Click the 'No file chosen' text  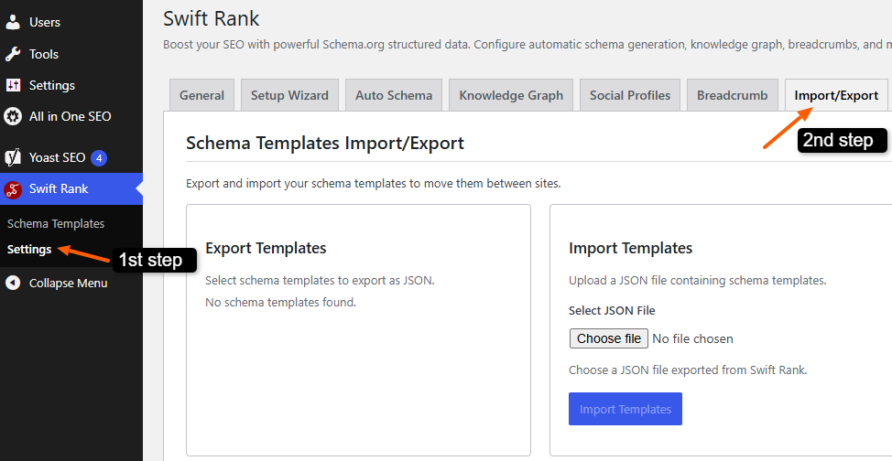coord(692,338)
